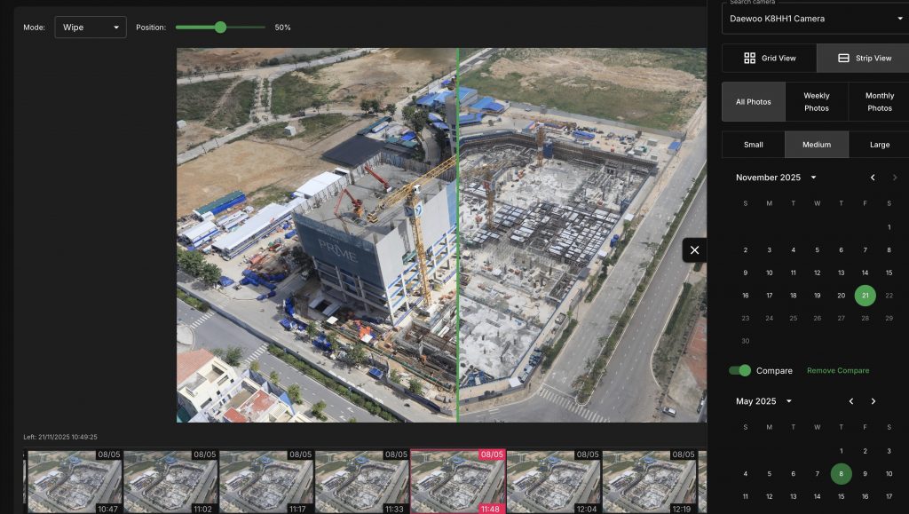The width and height of the screenshot is (909, 514).
Task: Go to next month from November 2025
Action: point(895,178)
